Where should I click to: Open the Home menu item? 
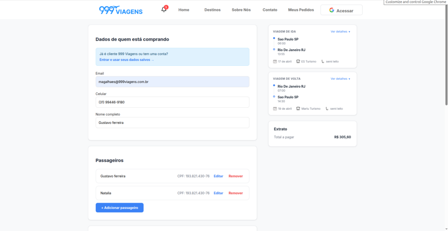click(184, 10)
